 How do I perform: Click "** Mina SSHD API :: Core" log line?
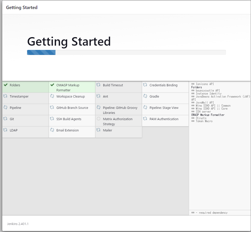tap(209, 109)
